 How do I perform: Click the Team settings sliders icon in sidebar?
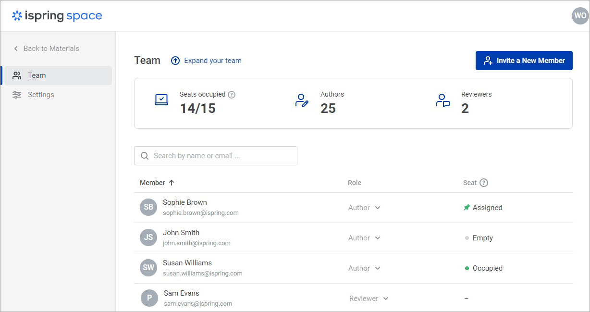point(17,95)
